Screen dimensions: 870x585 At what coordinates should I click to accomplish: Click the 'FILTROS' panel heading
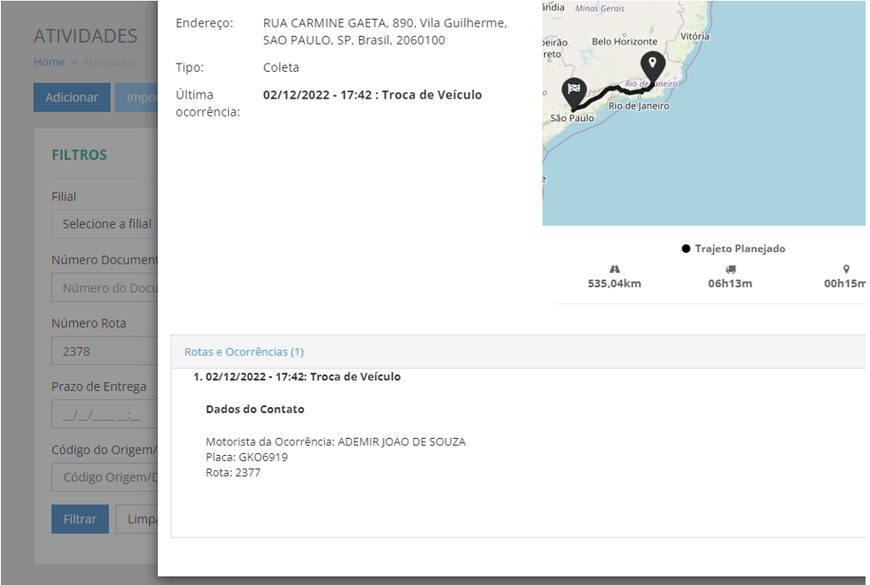pyautogui.click(x=79, y=154)
